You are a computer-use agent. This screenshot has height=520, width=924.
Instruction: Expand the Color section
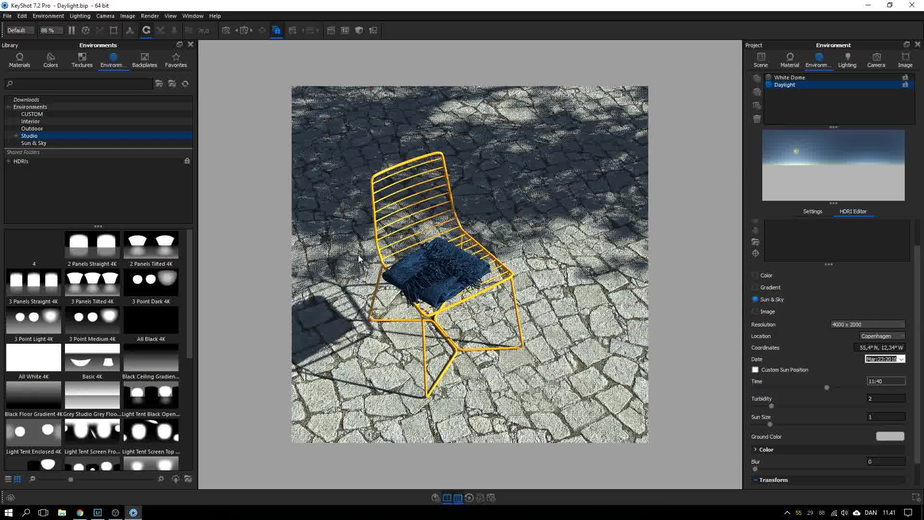pos(766,450)
